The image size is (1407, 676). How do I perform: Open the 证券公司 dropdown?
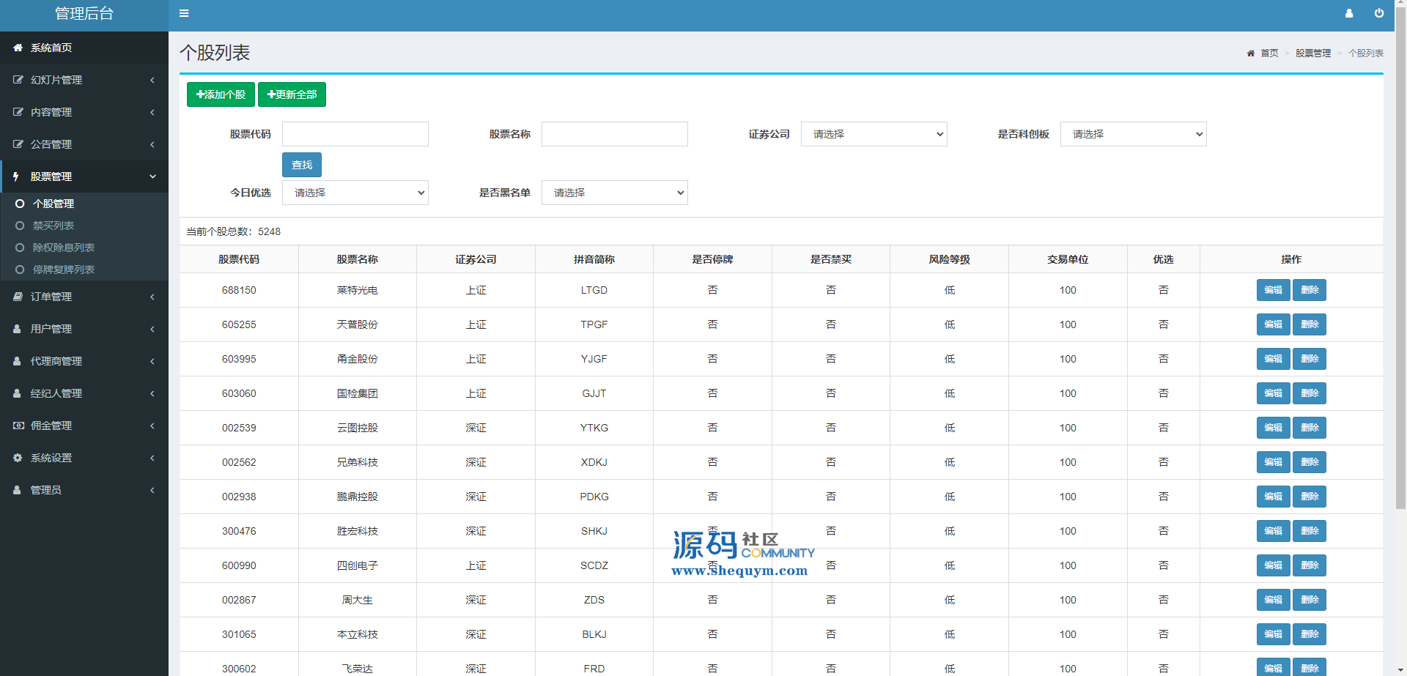tap(874, 134)
